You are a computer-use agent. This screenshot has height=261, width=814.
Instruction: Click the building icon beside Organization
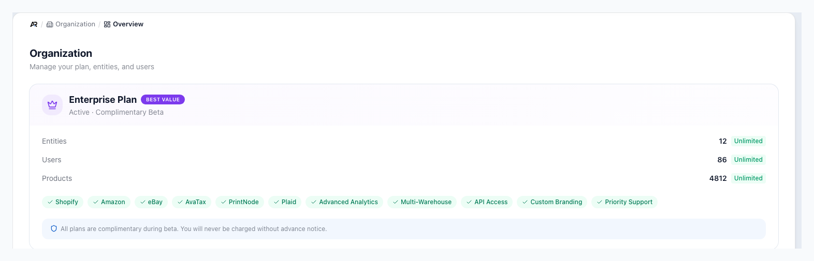tap(50, 24)
